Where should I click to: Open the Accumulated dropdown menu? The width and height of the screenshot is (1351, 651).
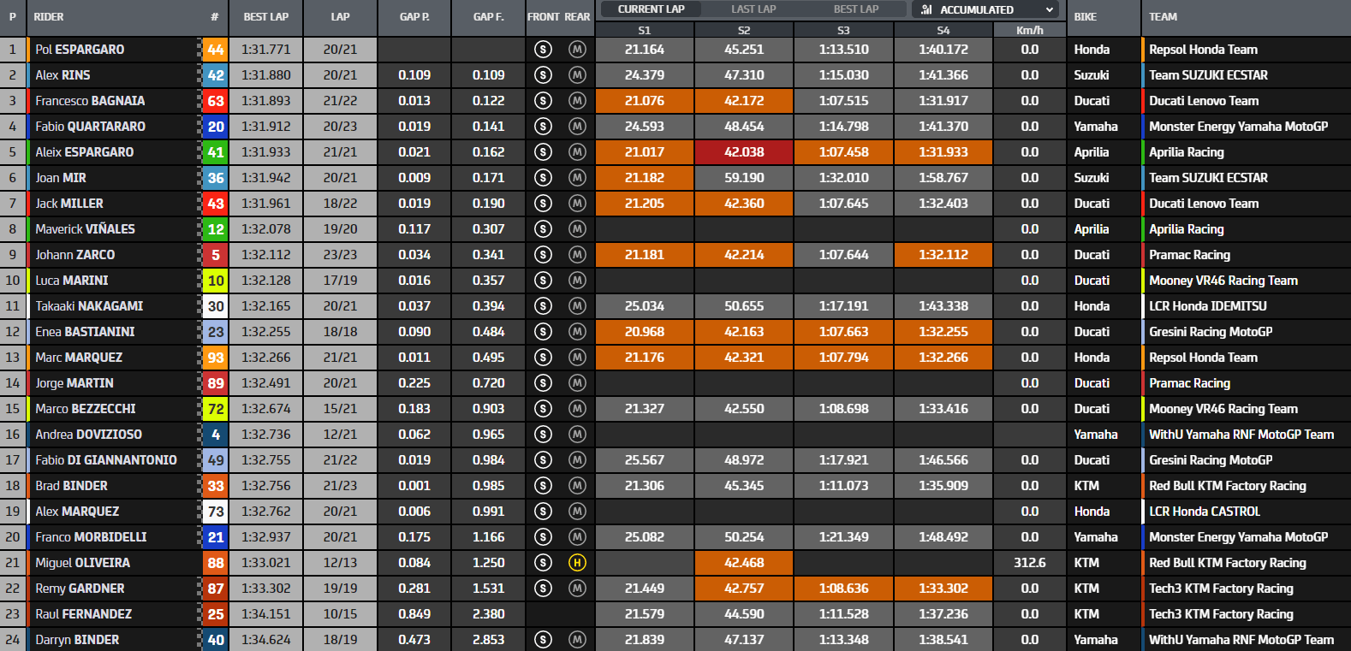point(985,9)
